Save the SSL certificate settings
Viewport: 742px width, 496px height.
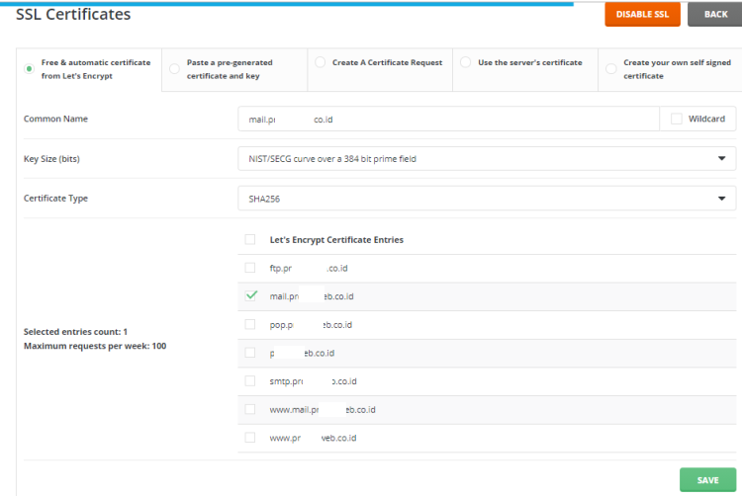click(x=707, y=480)
